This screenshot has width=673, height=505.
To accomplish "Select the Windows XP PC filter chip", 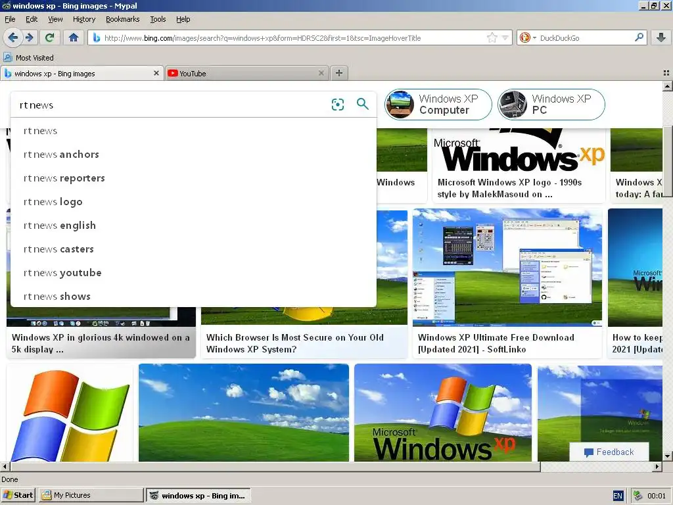I will 551,105.
